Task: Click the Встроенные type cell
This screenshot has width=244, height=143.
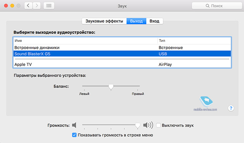Action: tap(171, 47)
